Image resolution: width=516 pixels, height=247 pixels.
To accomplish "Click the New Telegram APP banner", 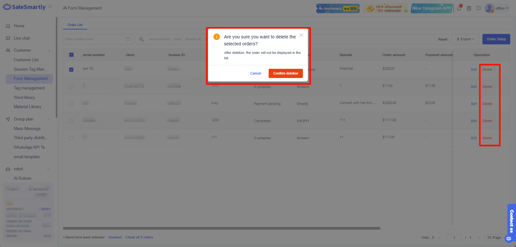I will 432,8.
